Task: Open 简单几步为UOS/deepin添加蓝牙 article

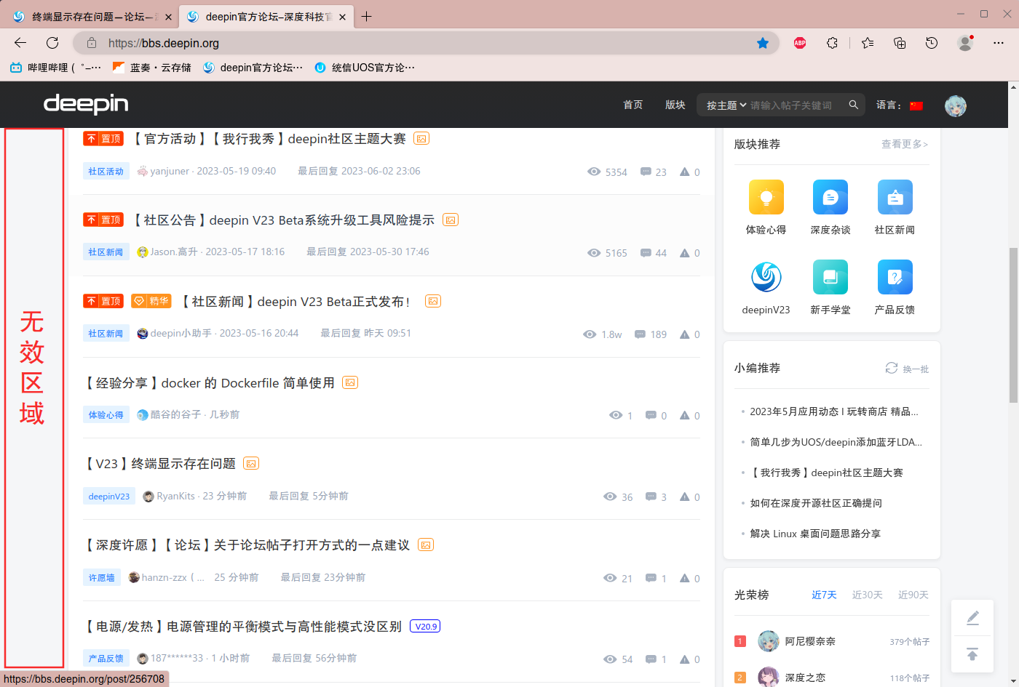Action: (x=836, y=442)
